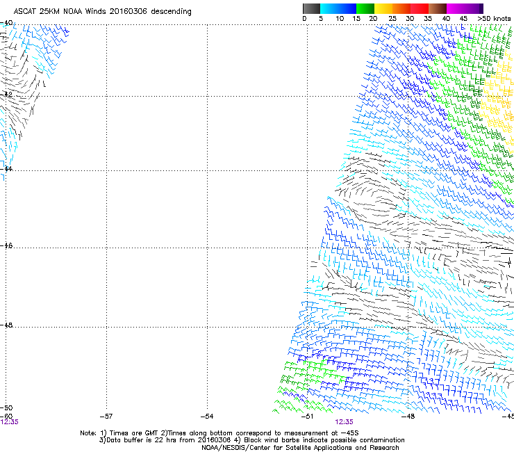Image resolution: width=514 pixels, height=452 pixels.
Task: Click the green 15-20 knots legend segment
Action: (365, 8)
